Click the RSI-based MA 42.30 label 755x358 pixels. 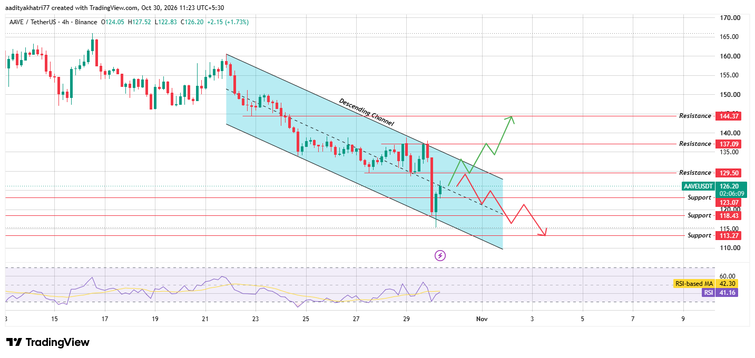(x=705, y=284)
